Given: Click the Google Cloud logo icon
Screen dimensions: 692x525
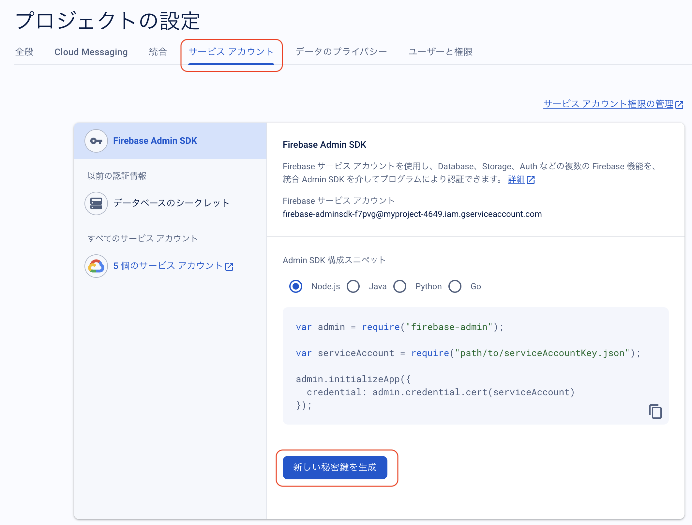Looking at the screenshot, I should click(x=96, y=266).
